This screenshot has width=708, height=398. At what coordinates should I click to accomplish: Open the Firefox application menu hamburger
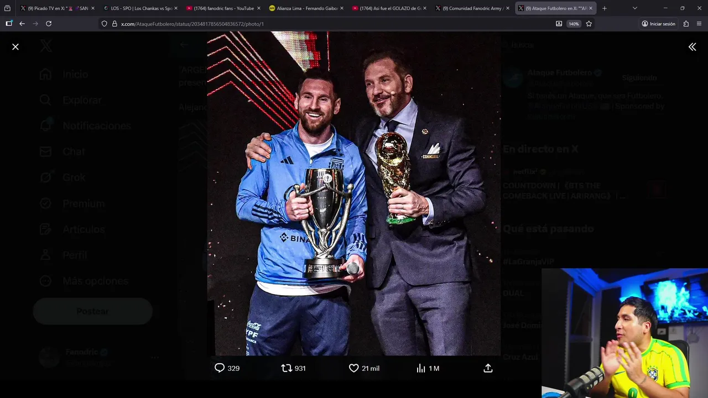coord(699,24)
